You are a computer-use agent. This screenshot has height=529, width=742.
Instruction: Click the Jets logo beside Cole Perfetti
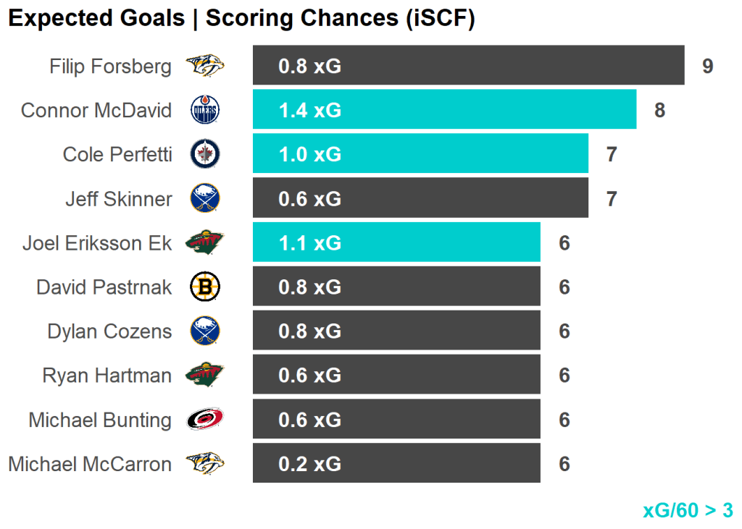click(x=205, y=155)
